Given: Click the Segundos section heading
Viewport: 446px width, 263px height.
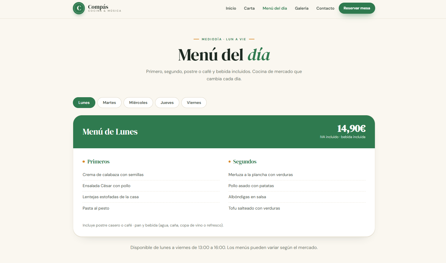Looking at the screenshot, I should pyautogui.click(x=245, y=161).
